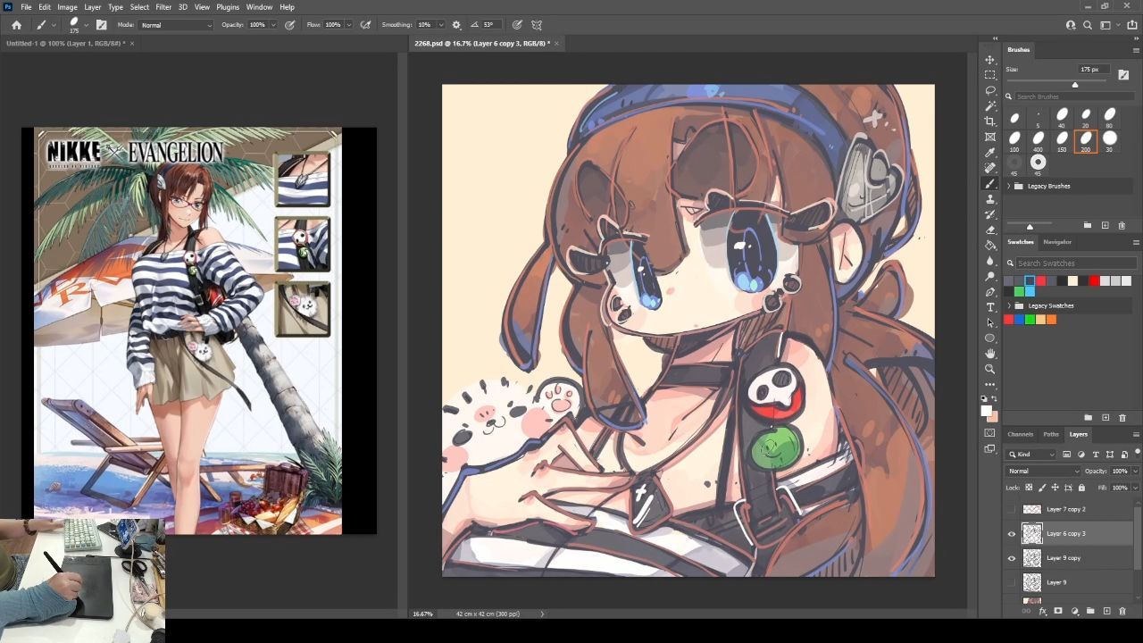Select the Path Selection tool

tap(989, 322)
